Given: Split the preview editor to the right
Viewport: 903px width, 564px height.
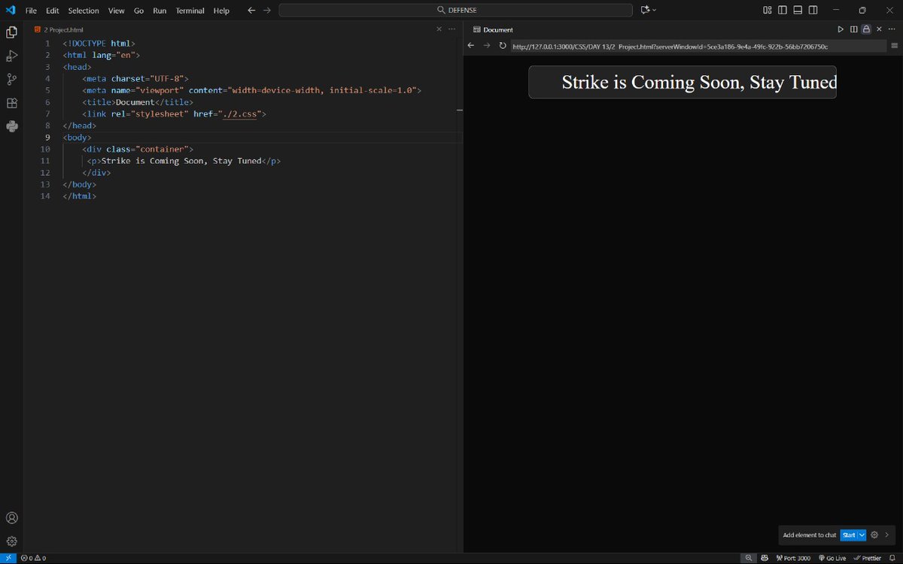Looking at the screenshot, I should tap(853, 29).
